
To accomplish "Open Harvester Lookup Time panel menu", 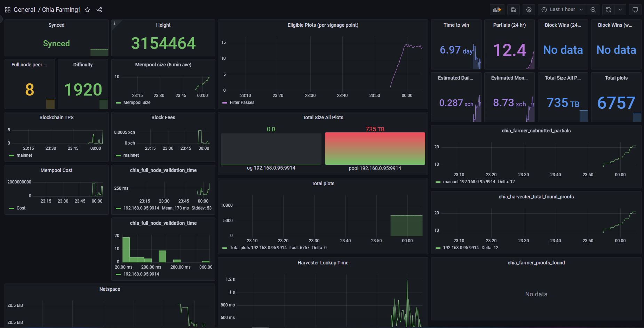I will (323, 263).
